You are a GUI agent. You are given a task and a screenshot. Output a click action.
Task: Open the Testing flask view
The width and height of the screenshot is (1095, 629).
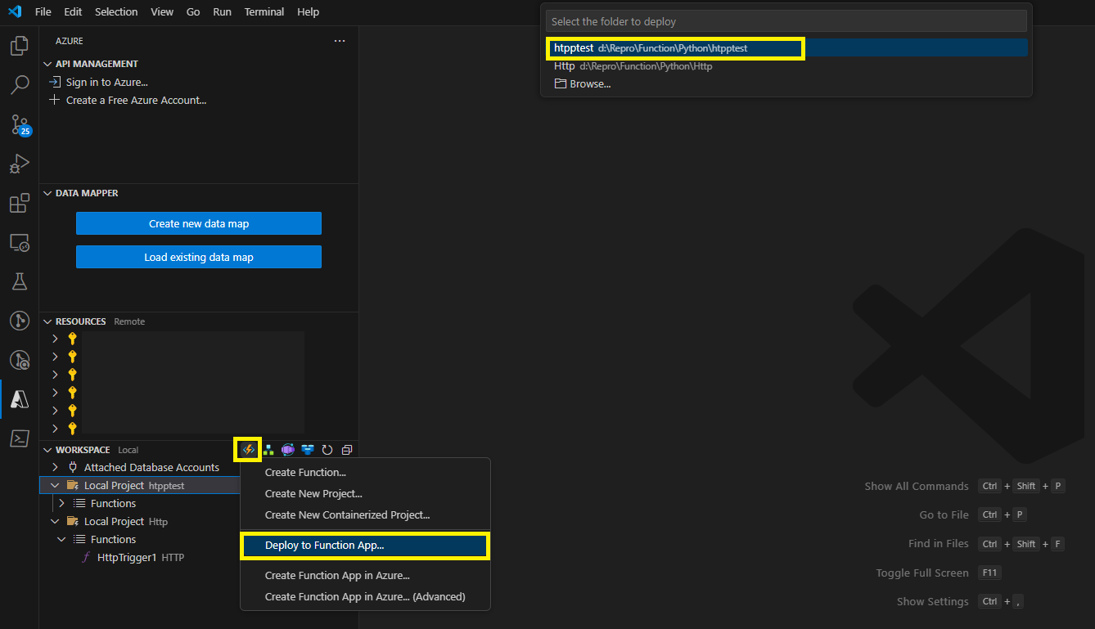coord(20,281)
